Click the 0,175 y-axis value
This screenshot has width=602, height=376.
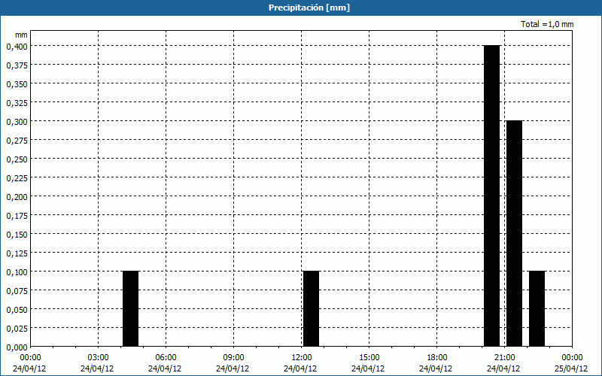(17, 215)
